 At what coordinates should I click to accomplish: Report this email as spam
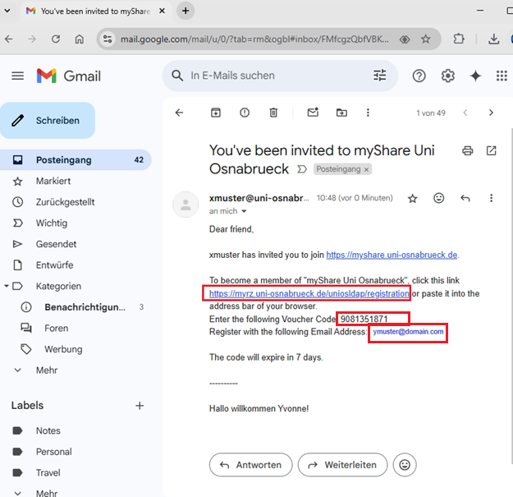(245, 113)
